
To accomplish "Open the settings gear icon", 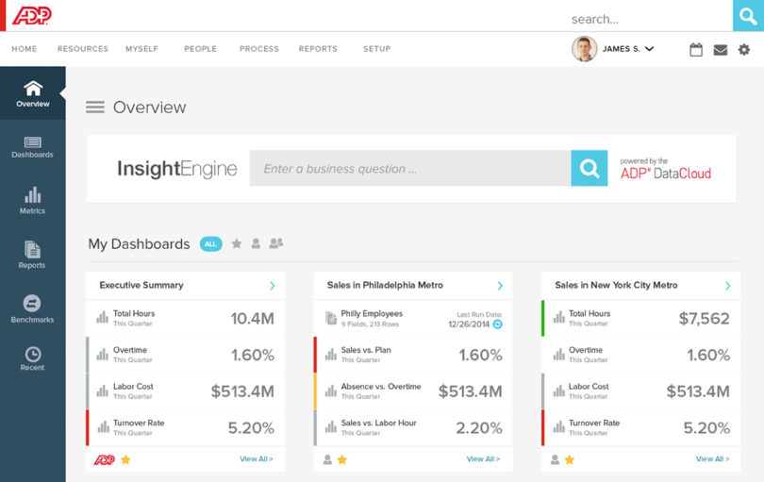I will pos(744,49).
